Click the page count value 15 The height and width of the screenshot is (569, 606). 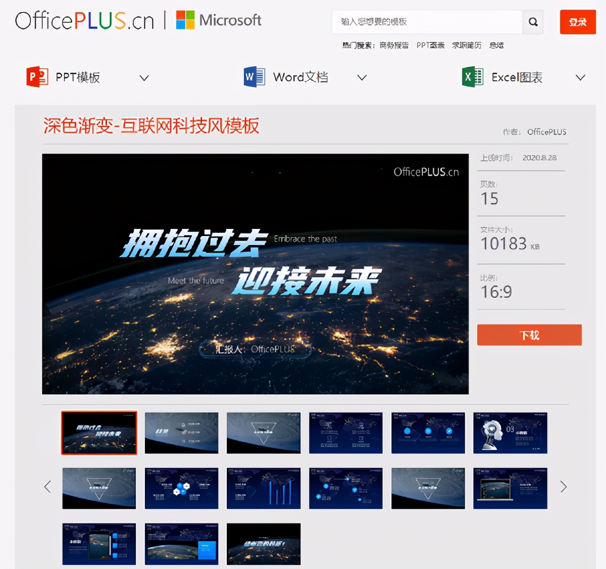(x=489, y=199)
